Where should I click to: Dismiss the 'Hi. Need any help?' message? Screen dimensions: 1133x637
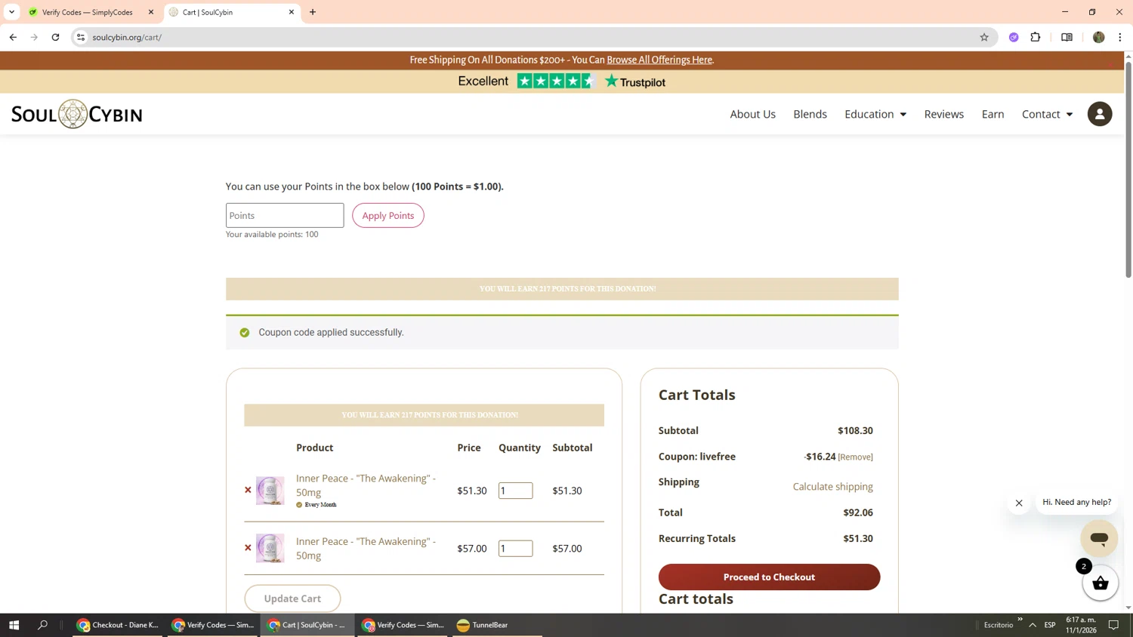point(1018,503)
